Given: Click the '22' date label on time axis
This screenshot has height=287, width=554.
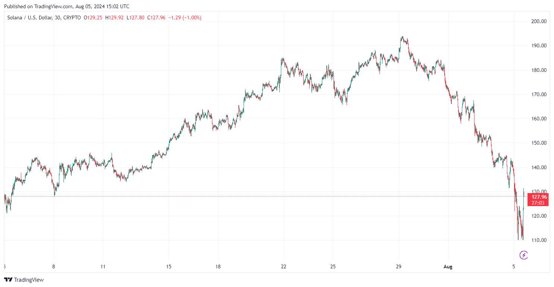Looking at the screenshot, I should [x=284, y=266].
